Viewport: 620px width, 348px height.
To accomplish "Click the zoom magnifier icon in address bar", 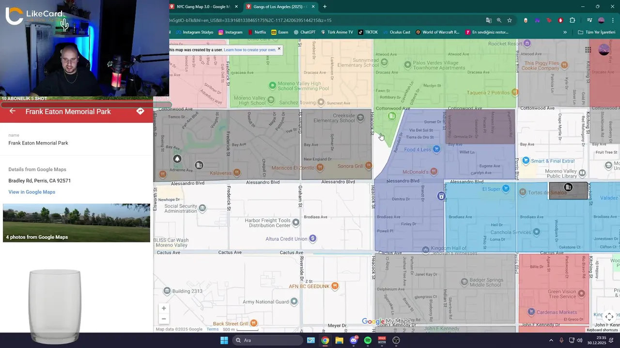I will coord(499,20).
